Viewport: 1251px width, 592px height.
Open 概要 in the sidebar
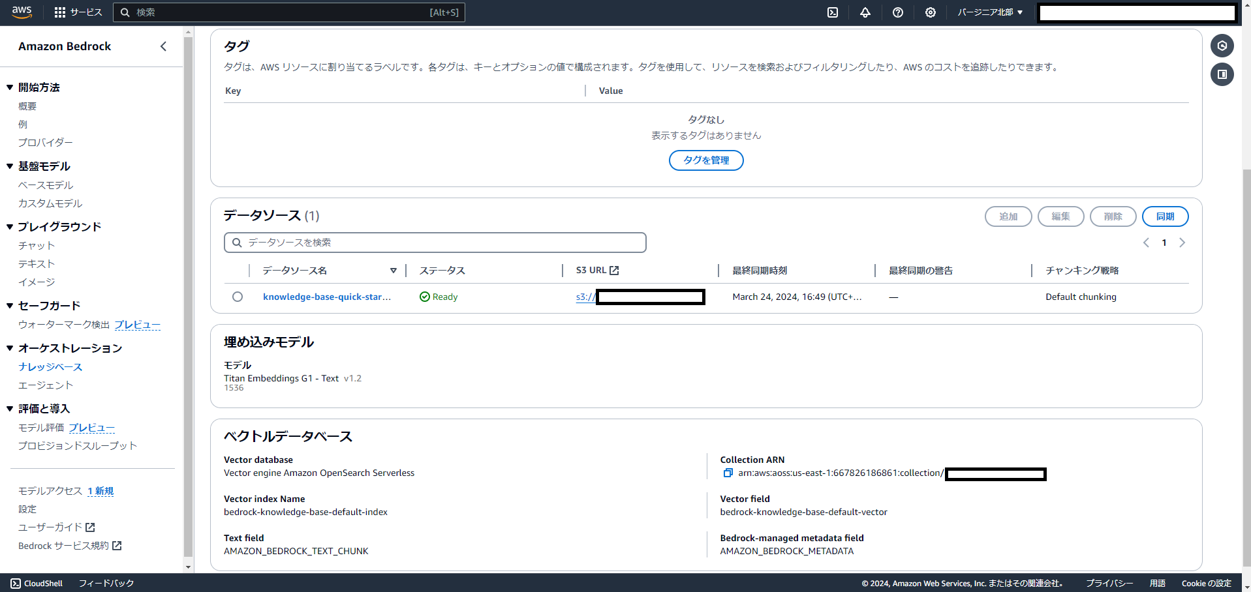click(27, 106)
